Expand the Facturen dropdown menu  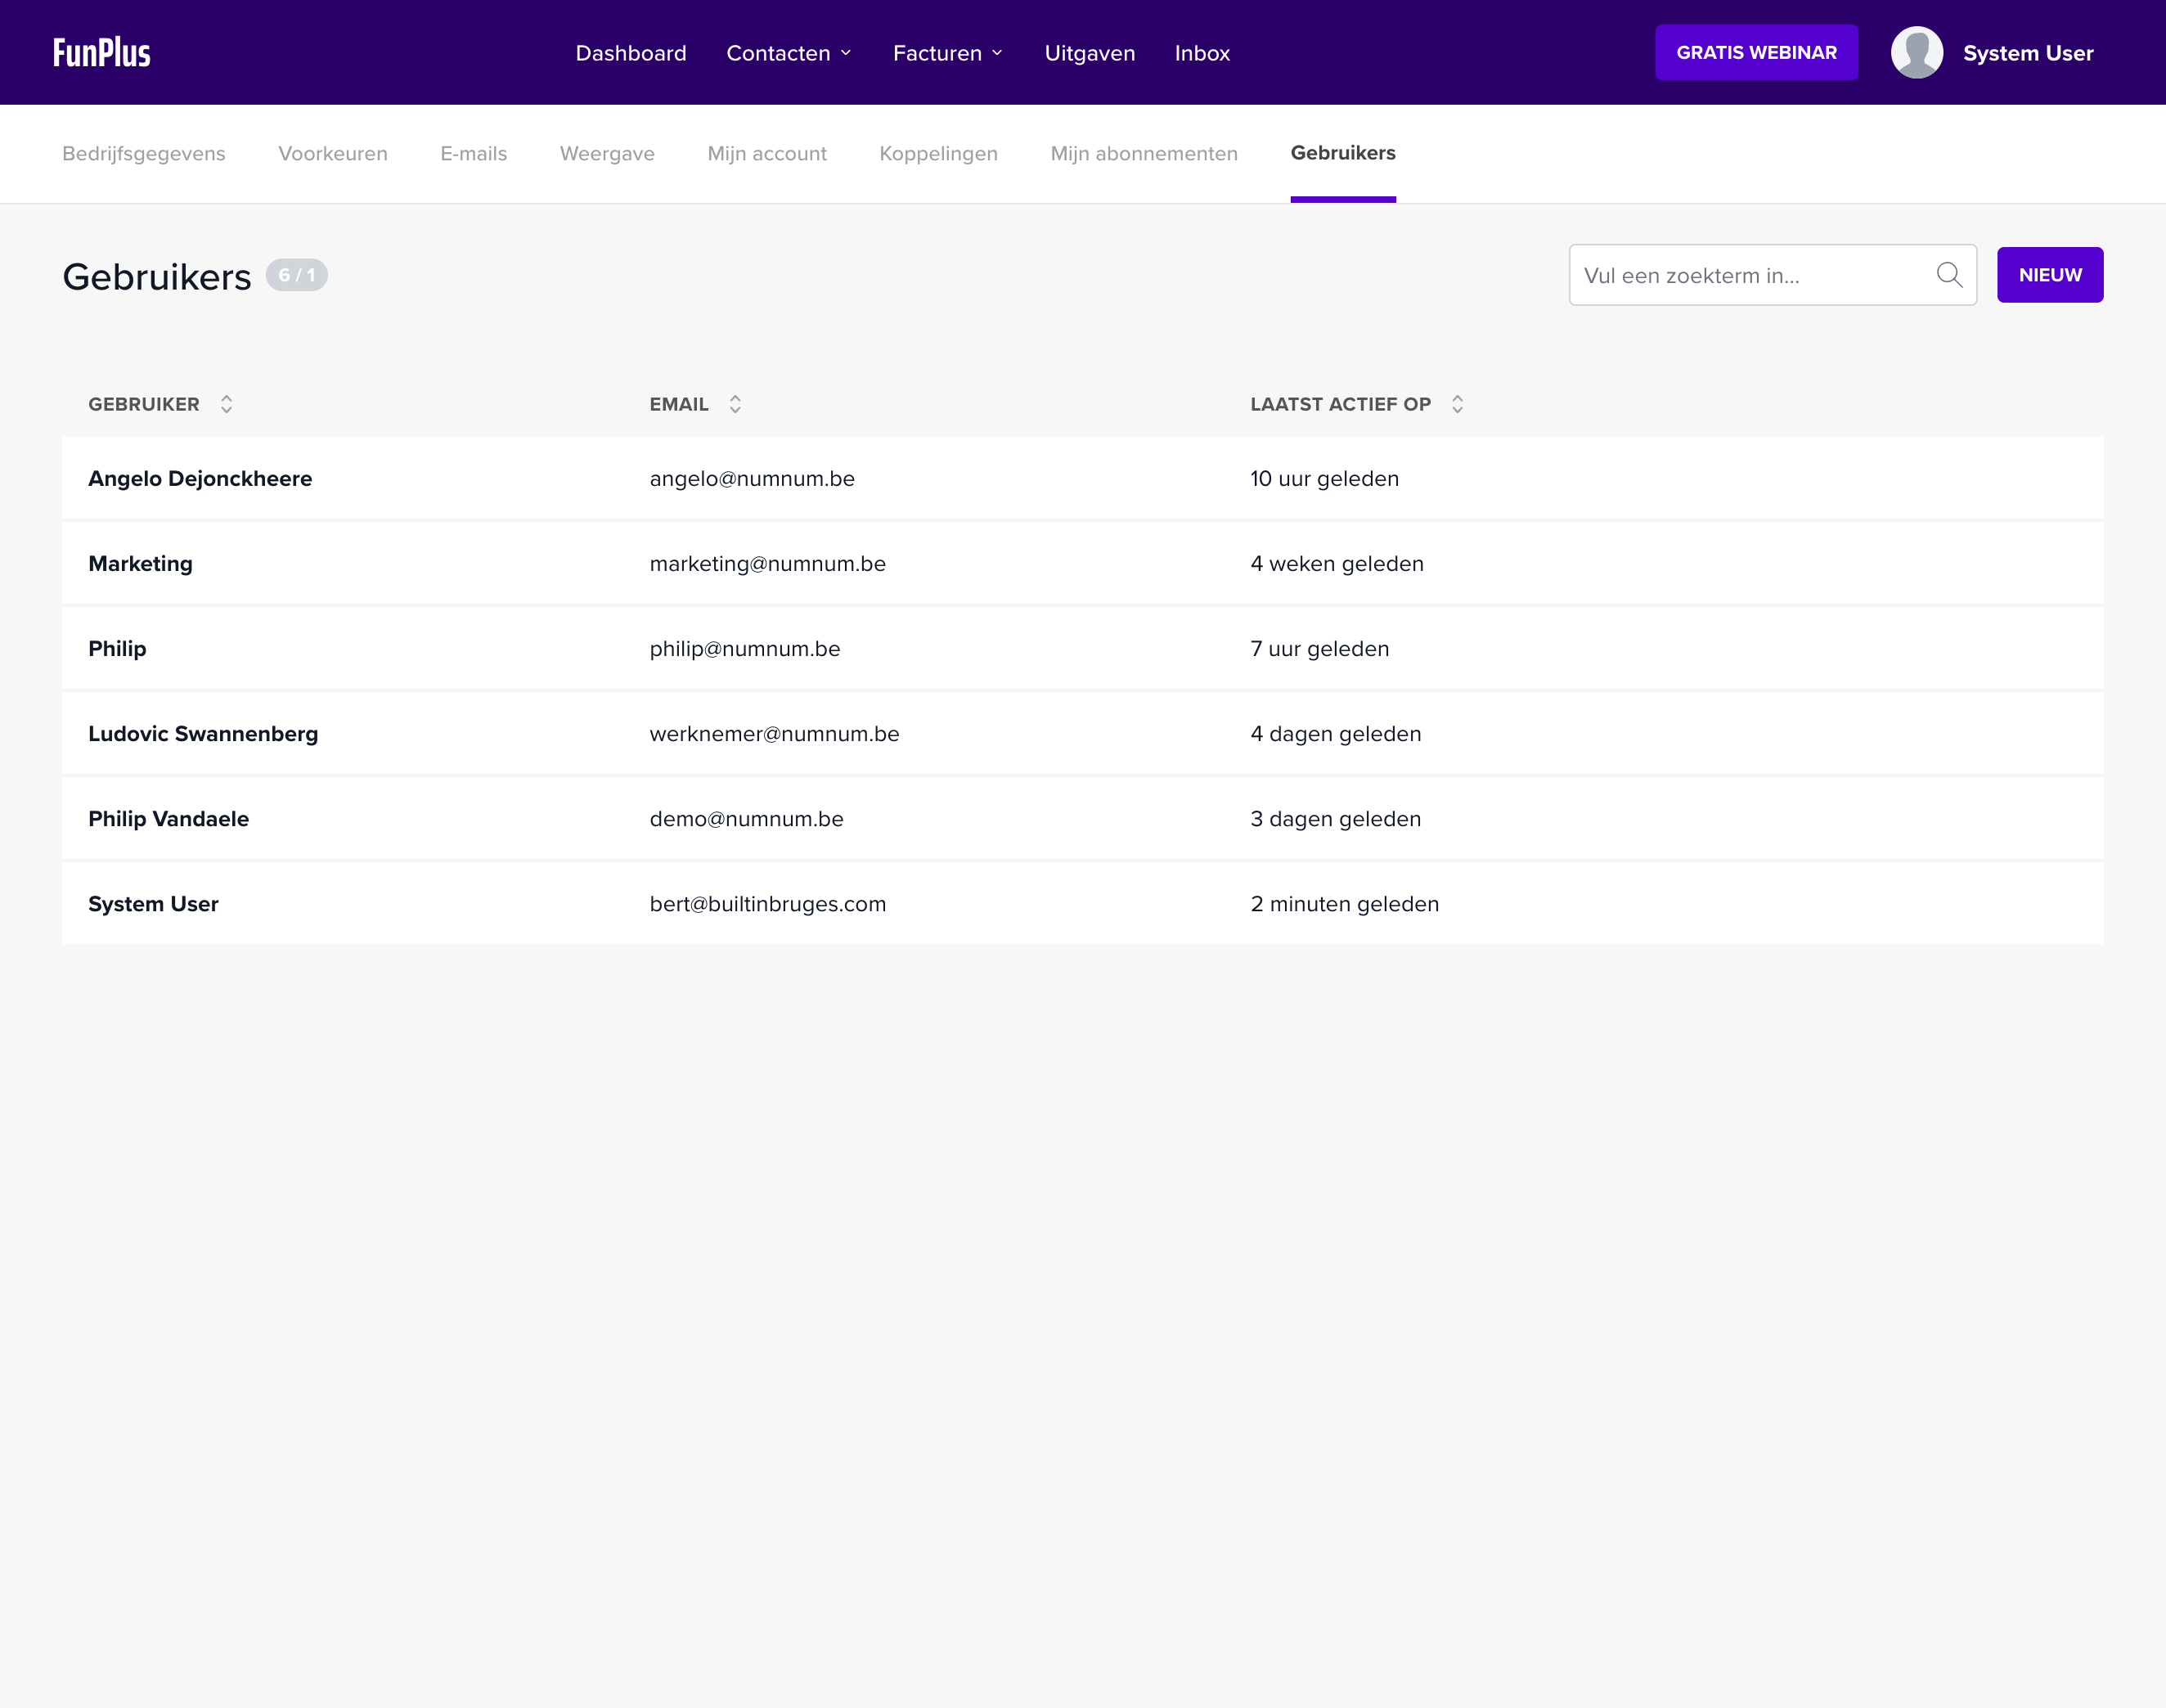[947, 53]
